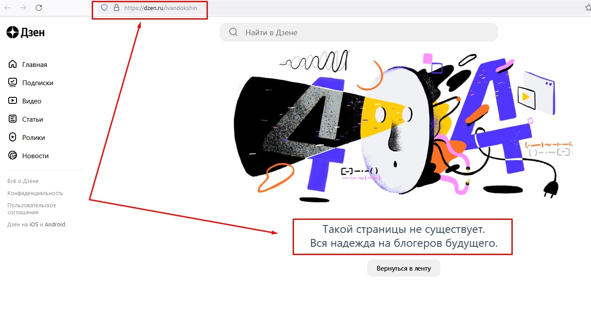Open the Пользовательское соглашение link
This screenshot has width=591, height=315.
tap(32, 209)
